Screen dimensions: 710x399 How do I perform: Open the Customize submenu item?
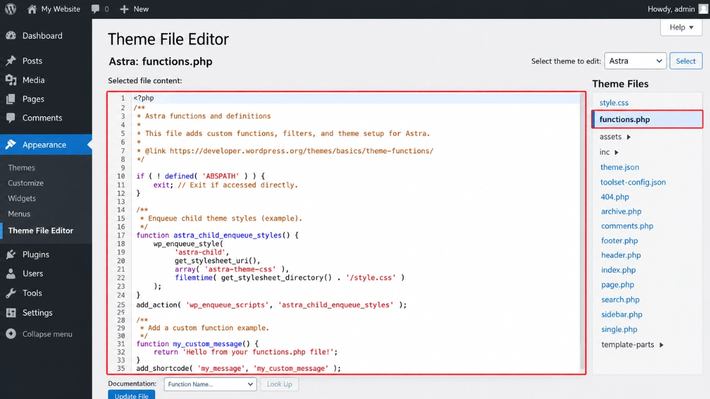coord(25,183)
